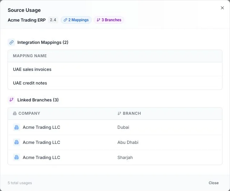Screen dimensions: 230x191
Task: Click the 5 total usages text
Action: pyautogui.click(x=20, y=183)
